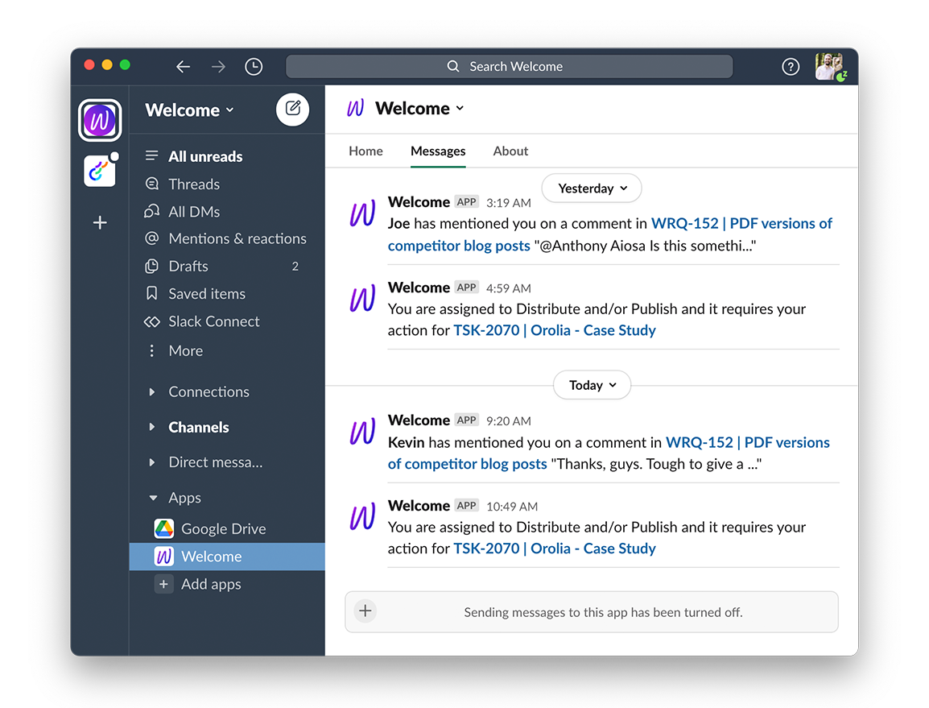Open the user profile avatar
The image size is (929, 708).
click(830, 66)
